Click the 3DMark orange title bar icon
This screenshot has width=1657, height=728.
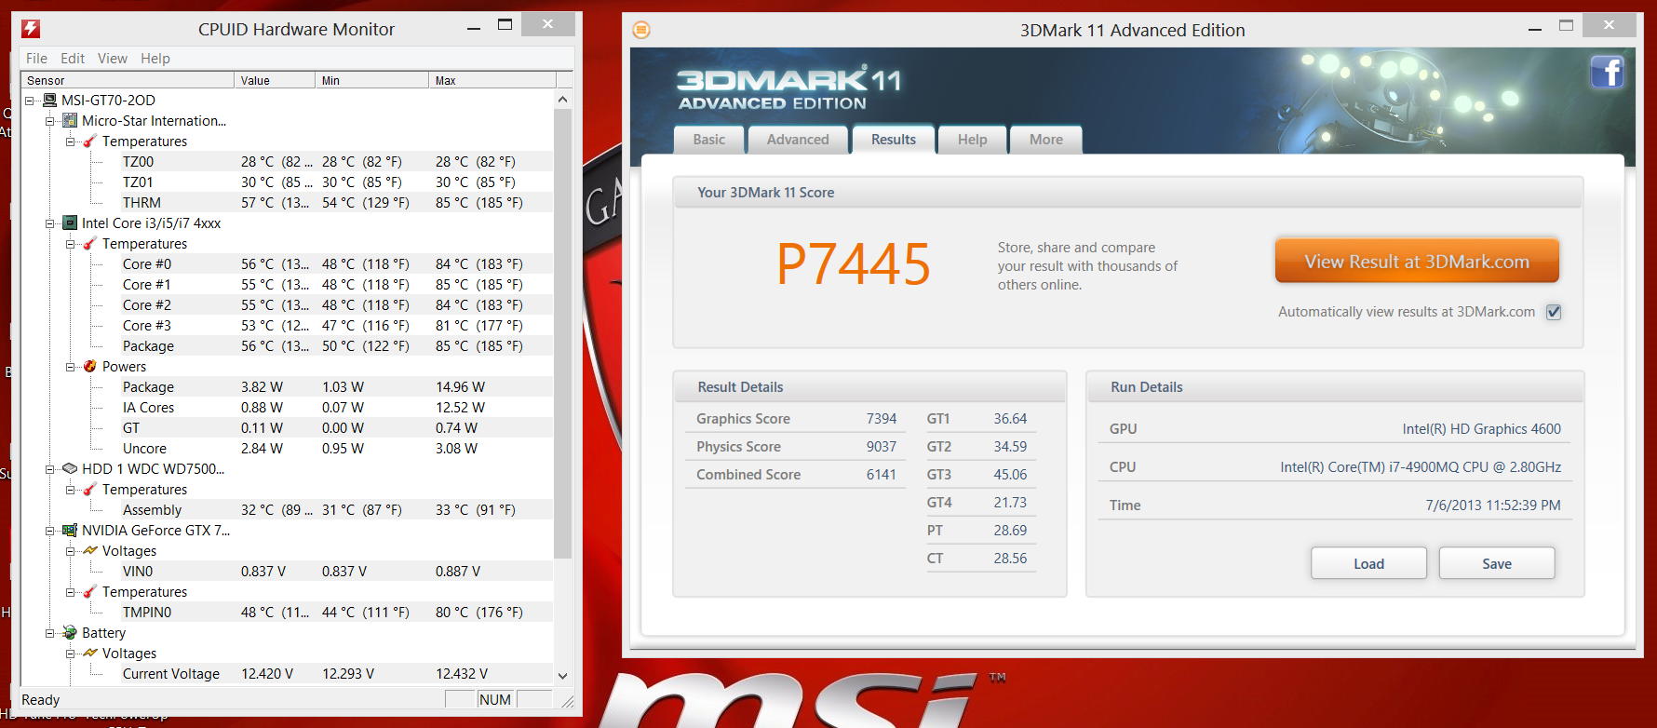[641, 30]
